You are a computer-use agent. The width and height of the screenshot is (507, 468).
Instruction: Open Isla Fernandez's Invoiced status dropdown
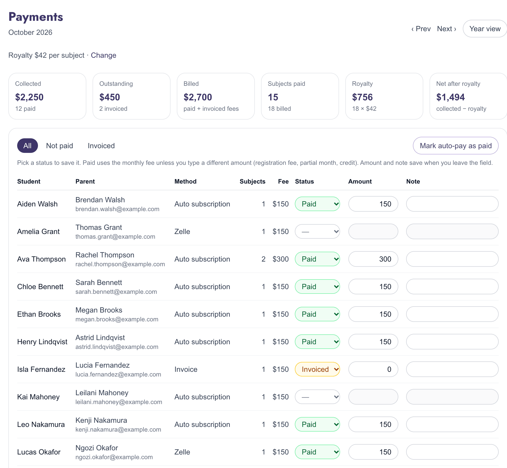(x=317, y=369)
